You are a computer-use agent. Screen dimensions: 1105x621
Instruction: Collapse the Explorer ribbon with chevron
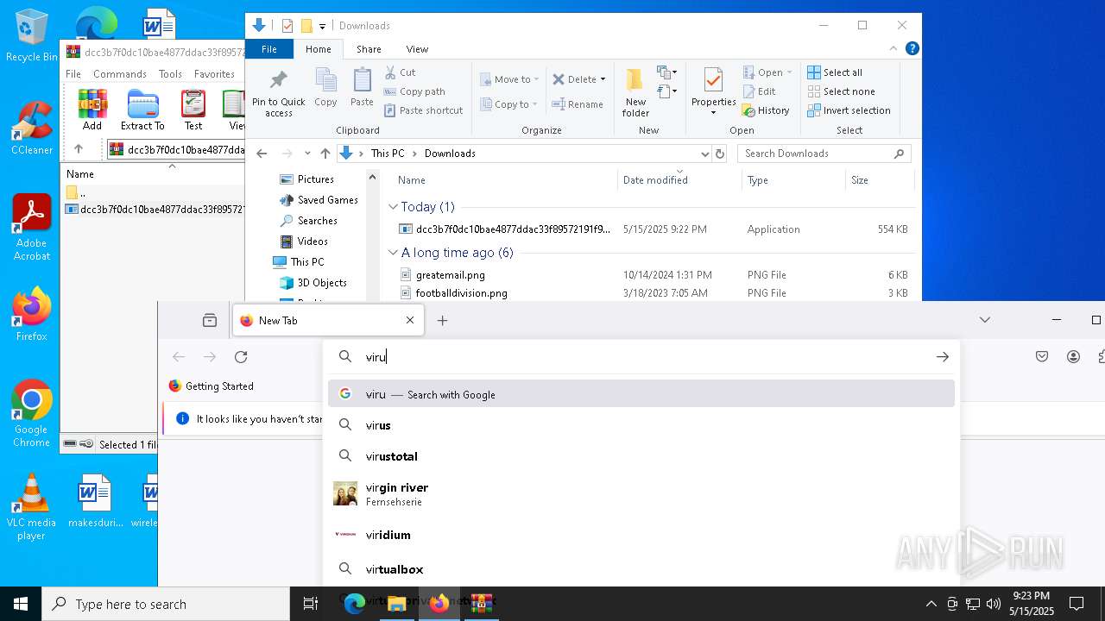tap(893, 49)
